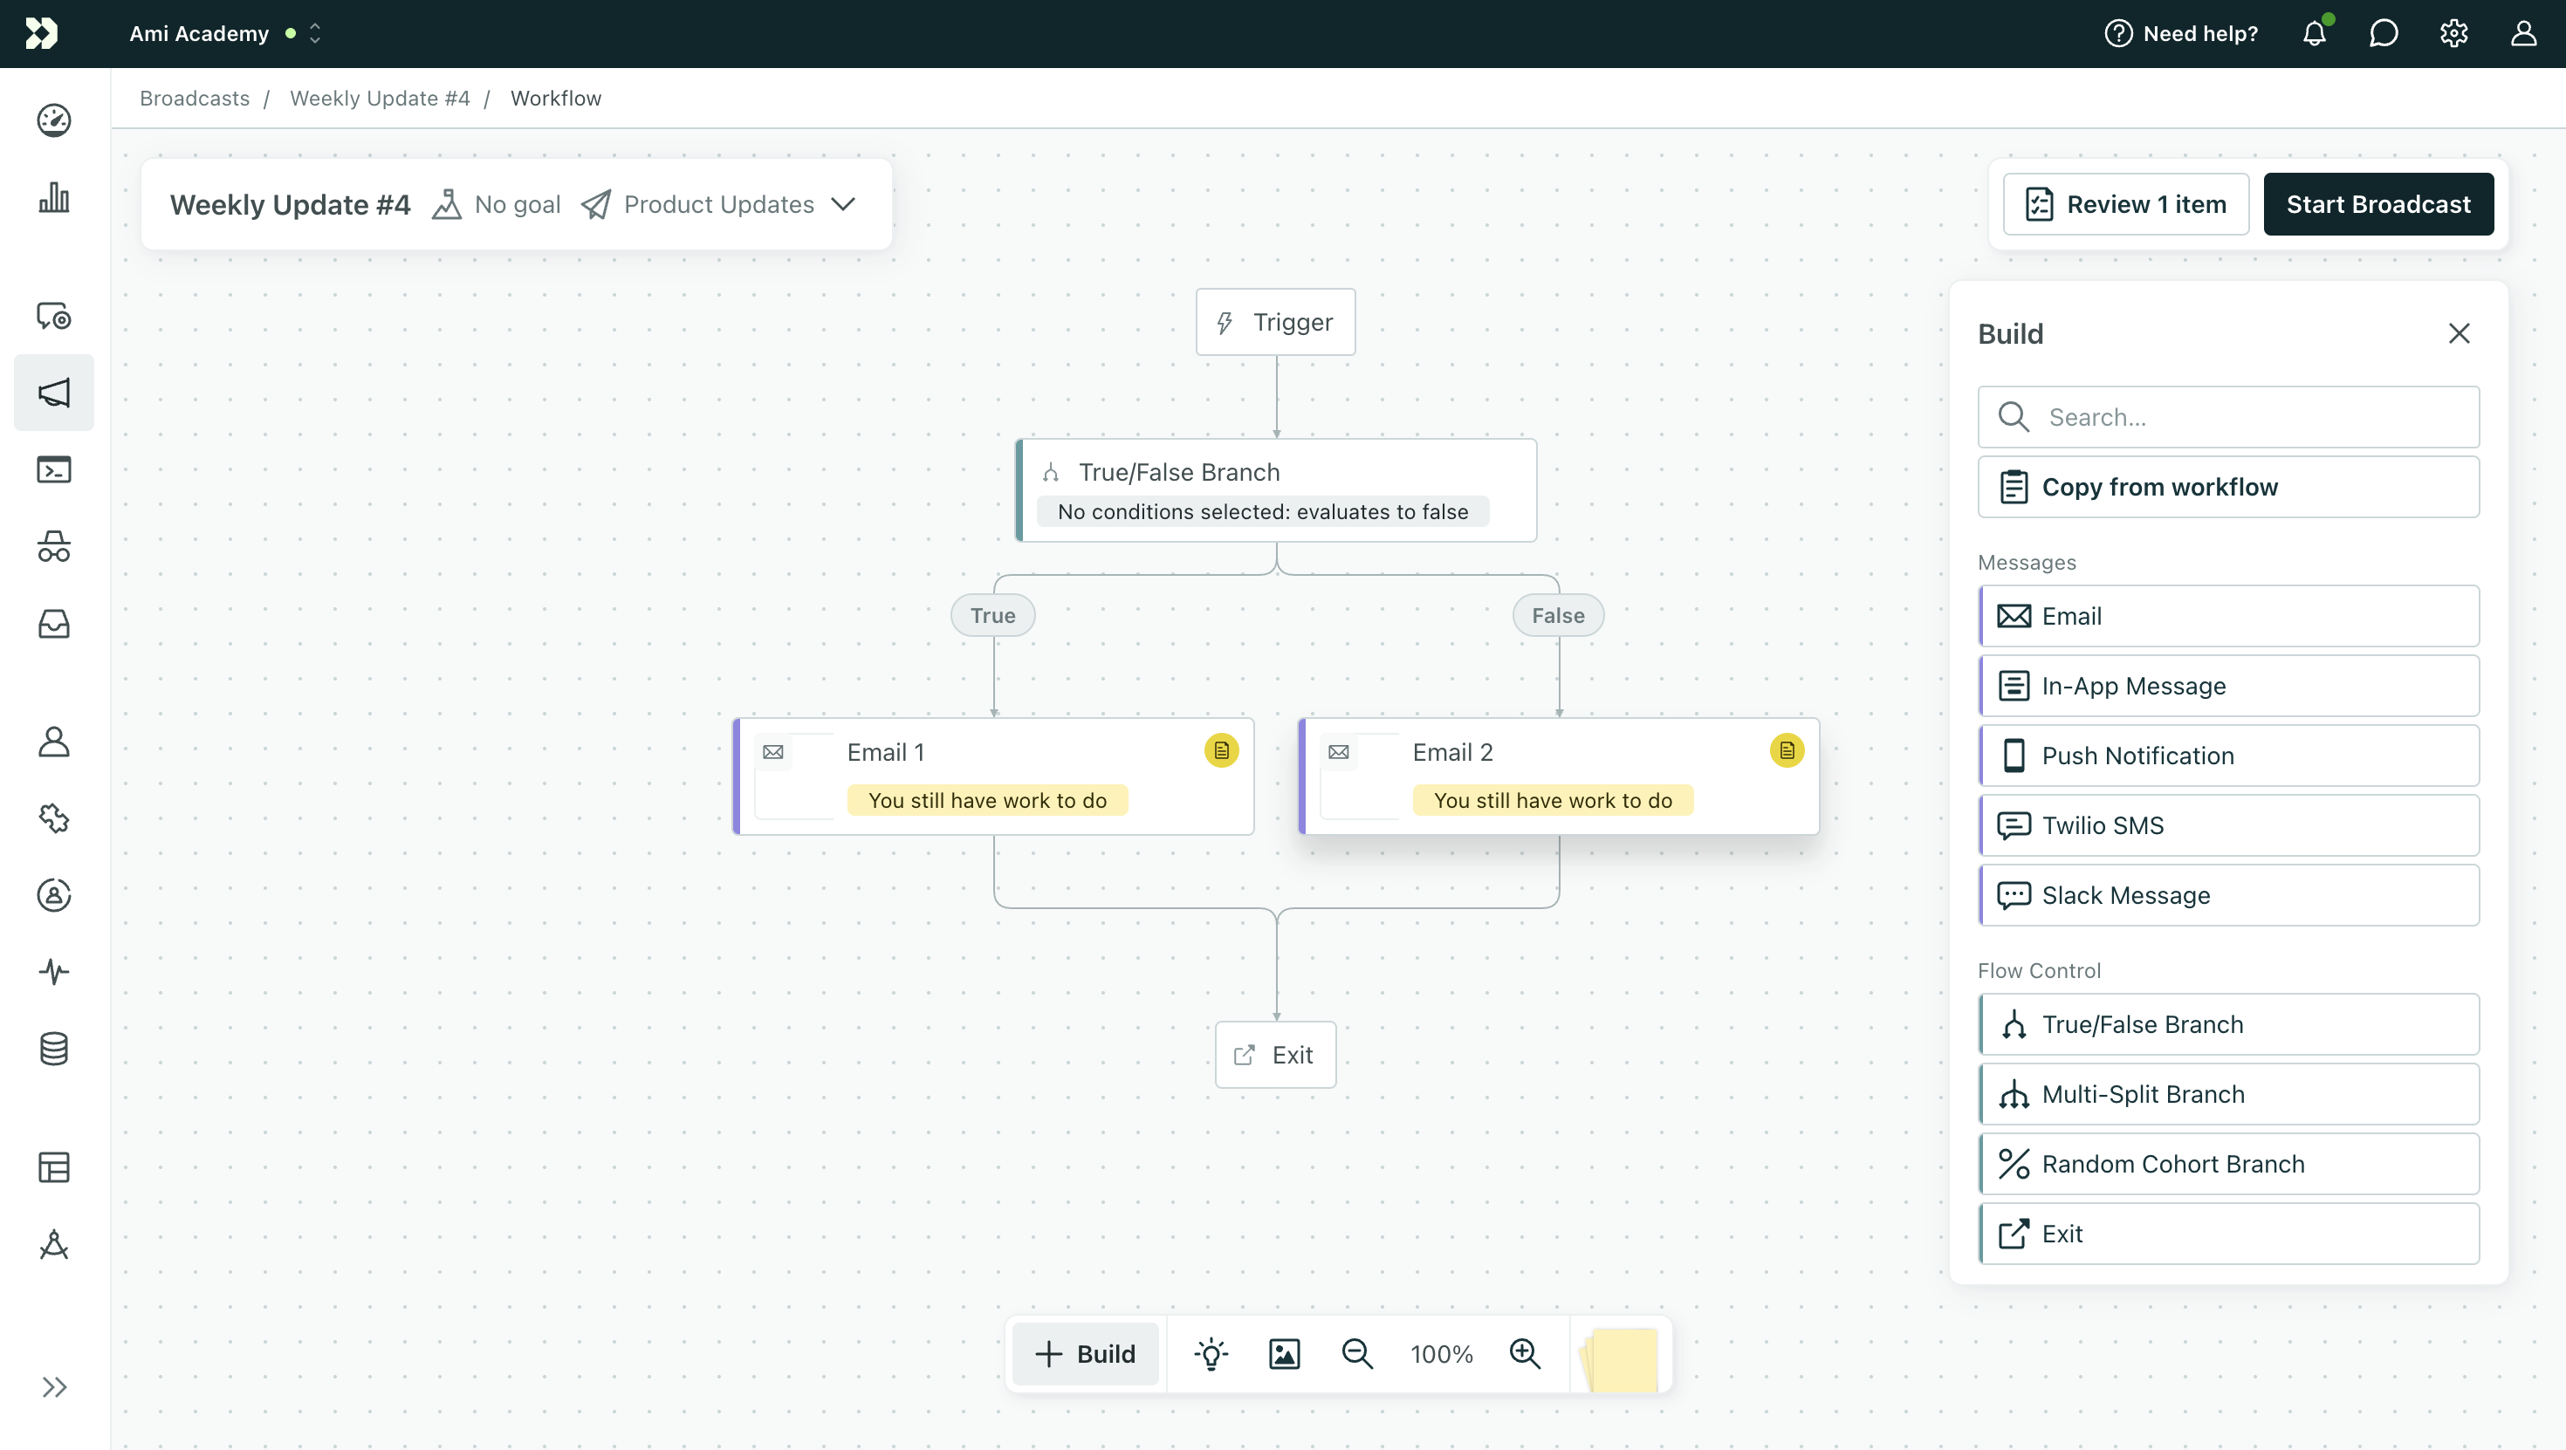Toggle the Build button in bottom toolbar
The width and height of the screenshot is (2566, 1450).
click(1086, 1354)
